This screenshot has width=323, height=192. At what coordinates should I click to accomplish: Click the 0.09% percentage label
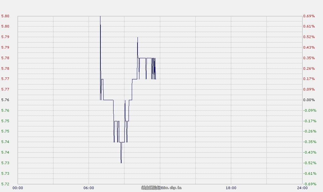click(309, 89)
